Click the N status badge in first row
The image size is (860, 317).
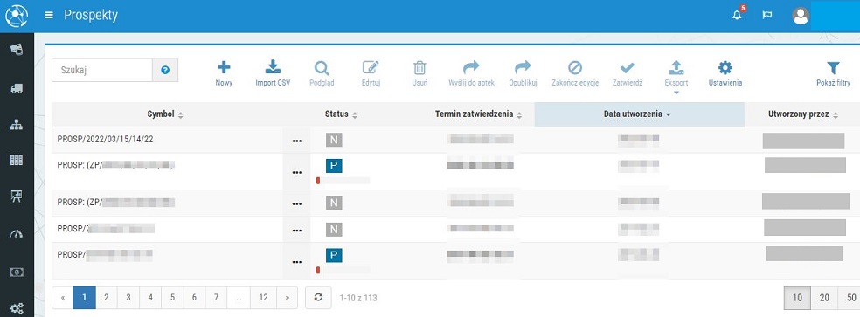tap(334, 140)
